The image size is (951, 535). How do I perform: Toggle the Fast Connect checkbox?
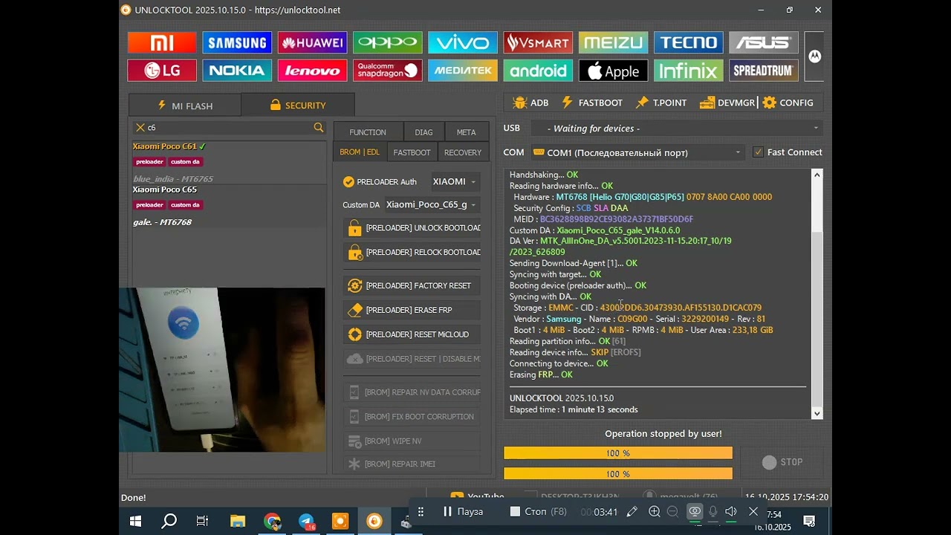pos(758,152)
